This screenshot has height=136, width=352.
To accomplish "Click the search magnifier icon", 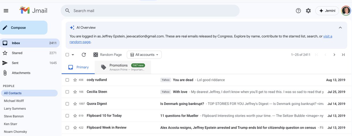I will (x=67, y=11).
